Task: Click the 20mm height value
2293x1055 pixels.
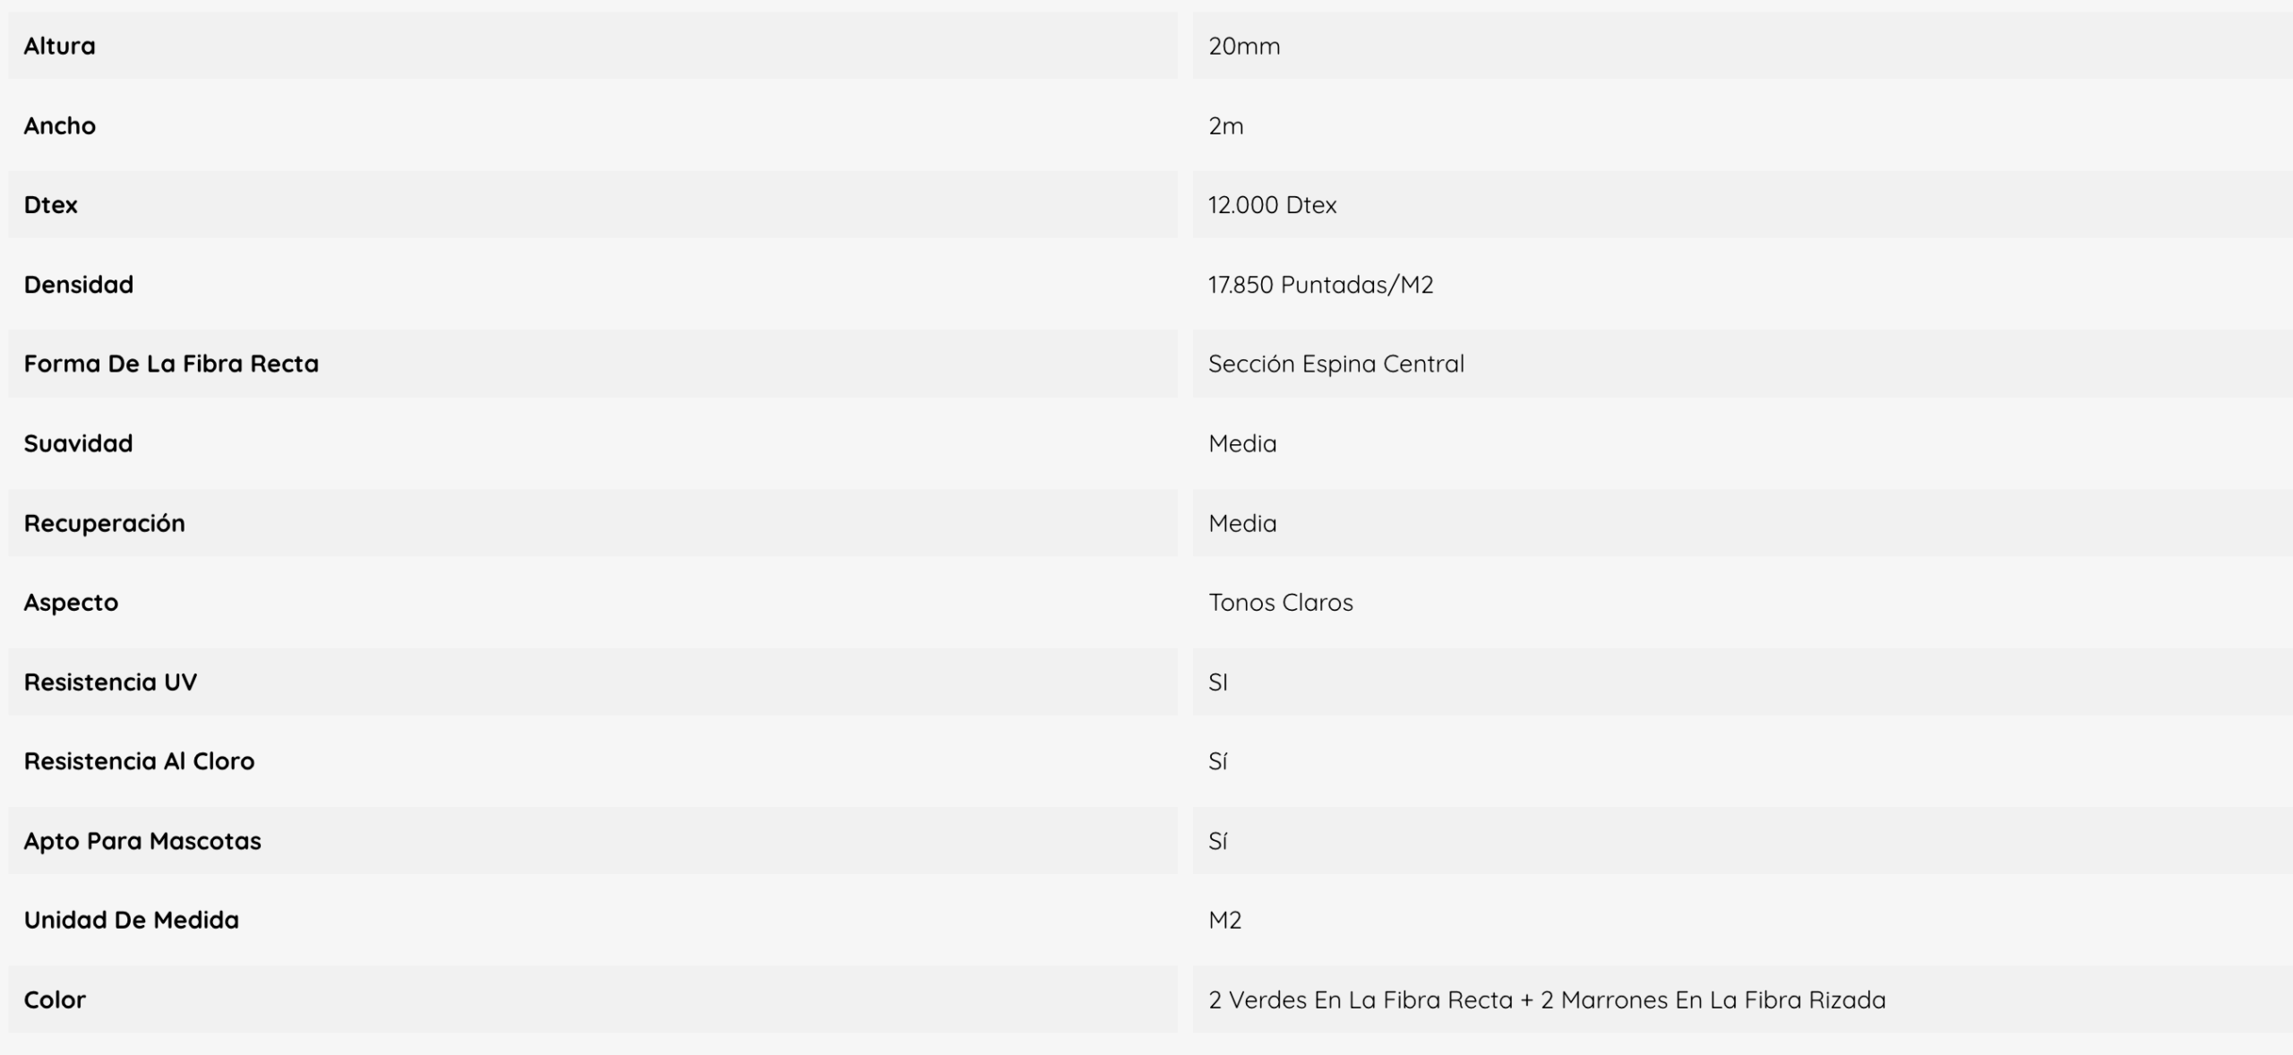Action: point(1244,46)
